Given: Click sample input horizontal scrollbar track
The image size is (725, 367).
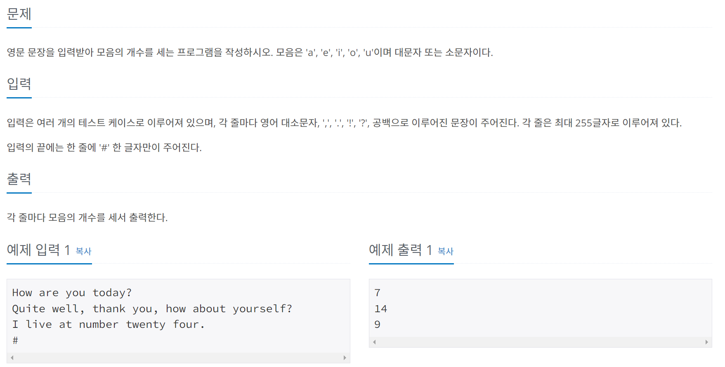Looking at the screenshot, I should click(x=178, y=358).
